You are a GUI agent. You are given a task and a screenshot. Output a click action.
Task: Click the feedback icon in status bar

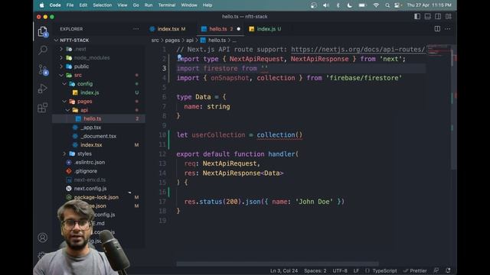point(436,270)
